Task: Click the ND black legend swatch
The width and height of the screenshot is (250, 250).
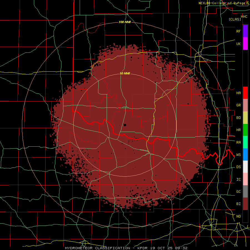Action: [245, 216]
